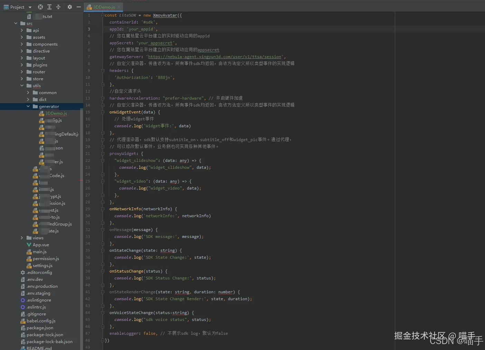Open Project panel settings gear
This screenshot has height=350, width=485.
pos(70,7)
